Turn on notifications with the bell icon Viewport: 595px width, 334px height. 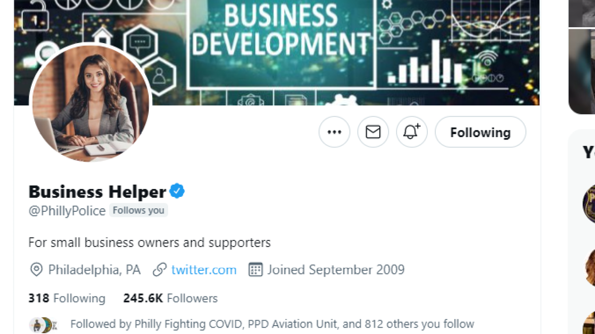(412, 132)
